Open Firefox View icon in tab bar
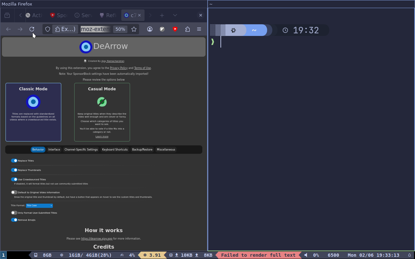The height and width of the screenshot is (259, 415). [x=7, y=15]
